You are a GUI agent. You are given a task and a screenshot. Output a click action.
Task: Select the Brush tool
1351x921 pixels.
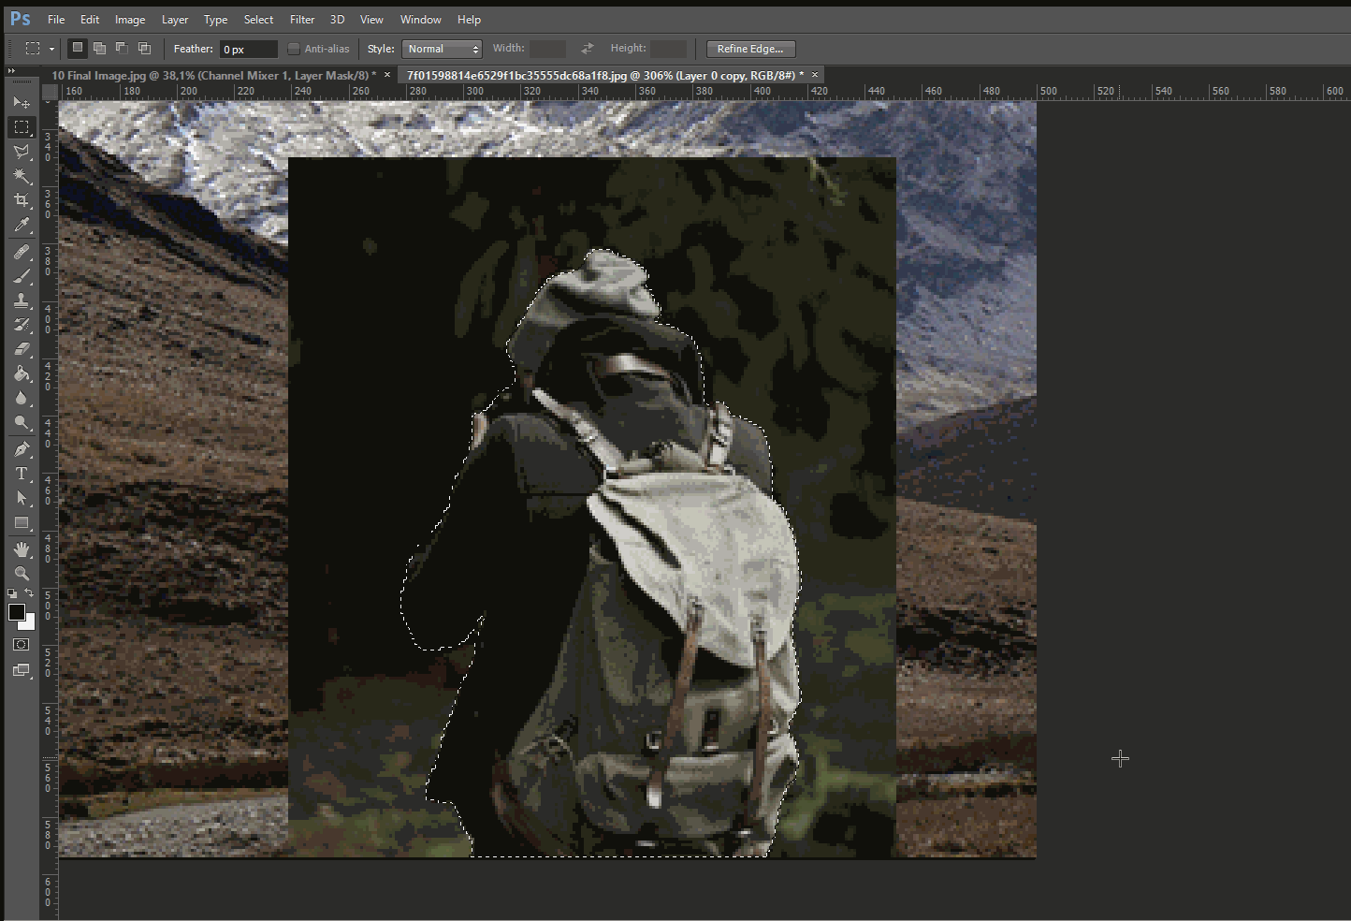click(22, 276)
